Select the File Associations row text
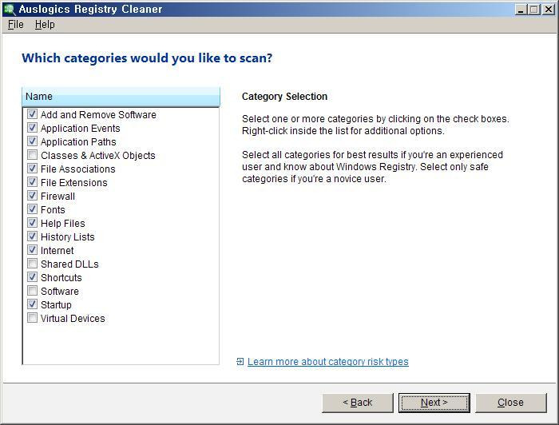 click(78, 169)
